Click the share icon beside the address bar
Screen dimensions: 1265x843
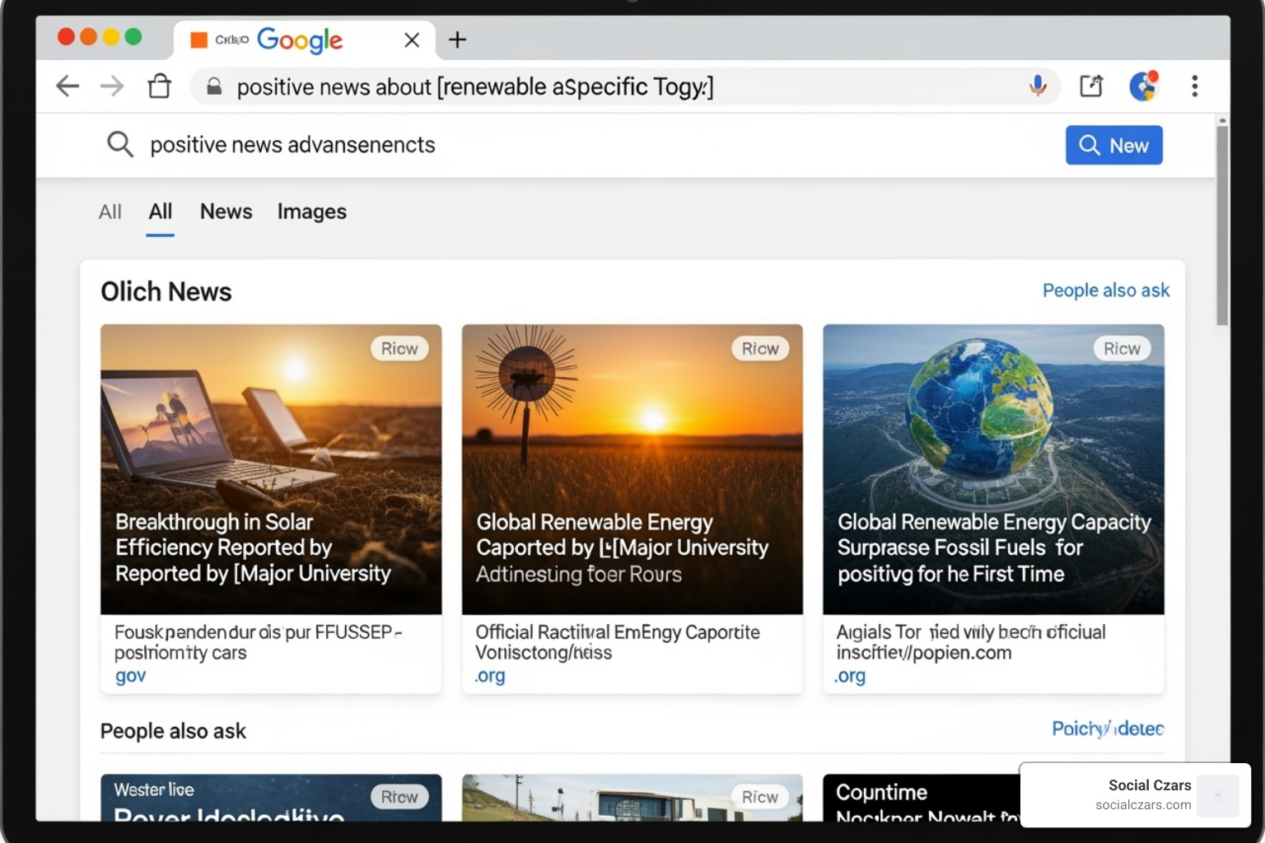(x=1091, y=86)
